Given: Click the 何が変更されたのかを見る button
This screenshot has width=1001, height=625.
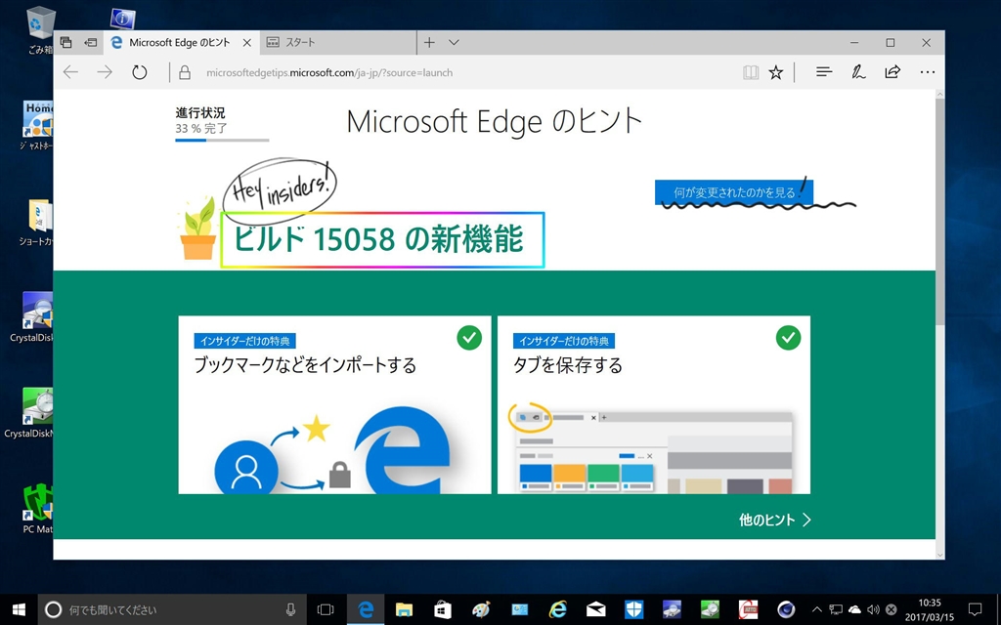Looking at the screenshot, I should coord(733,192).
